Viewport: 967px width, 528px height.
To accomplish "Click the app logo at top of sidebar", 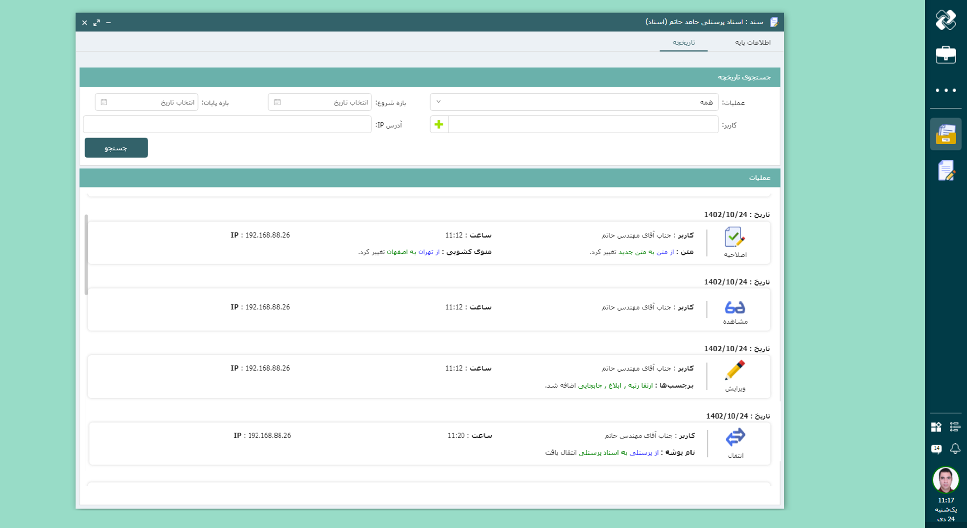I will pyautogui.click(x=945, y=20).
